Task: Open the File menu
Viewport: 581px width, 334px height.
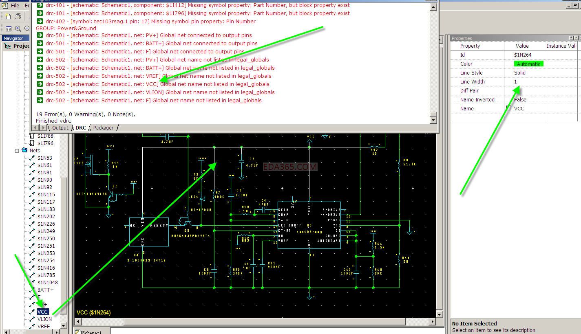Action: pos(15,6)
